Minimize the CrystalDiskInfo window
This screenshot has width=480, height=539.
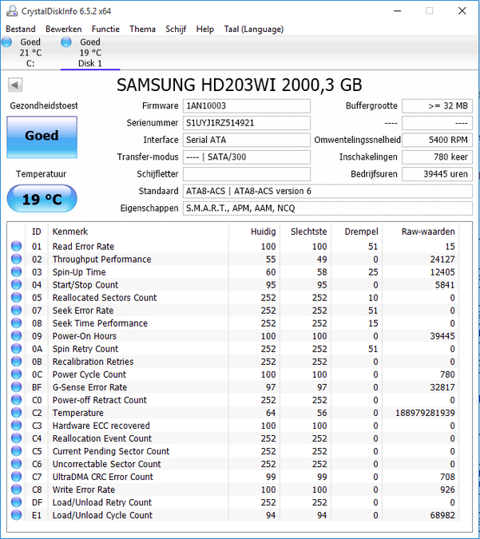pyautogui.click(x=398, y=11)
